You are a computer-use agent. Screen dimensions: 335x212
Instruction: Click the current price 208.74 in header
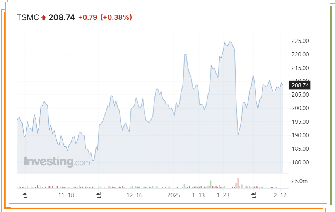(62, 17)
